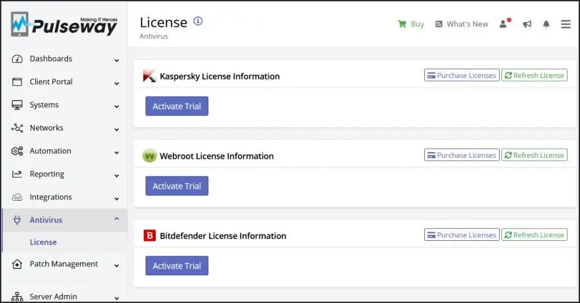The width and height of the screenshot is (580, 303).
Task: Click the Dashboards gauge icon
Action: [17, 59]
